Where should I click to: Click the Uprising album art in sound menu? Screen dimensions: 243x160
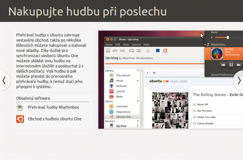(217, 53)
